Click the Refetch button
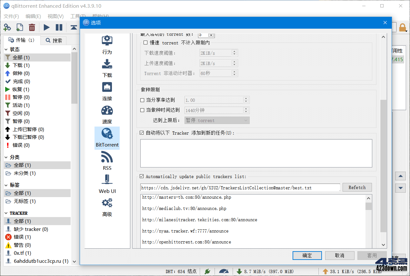 click(357, 187)
